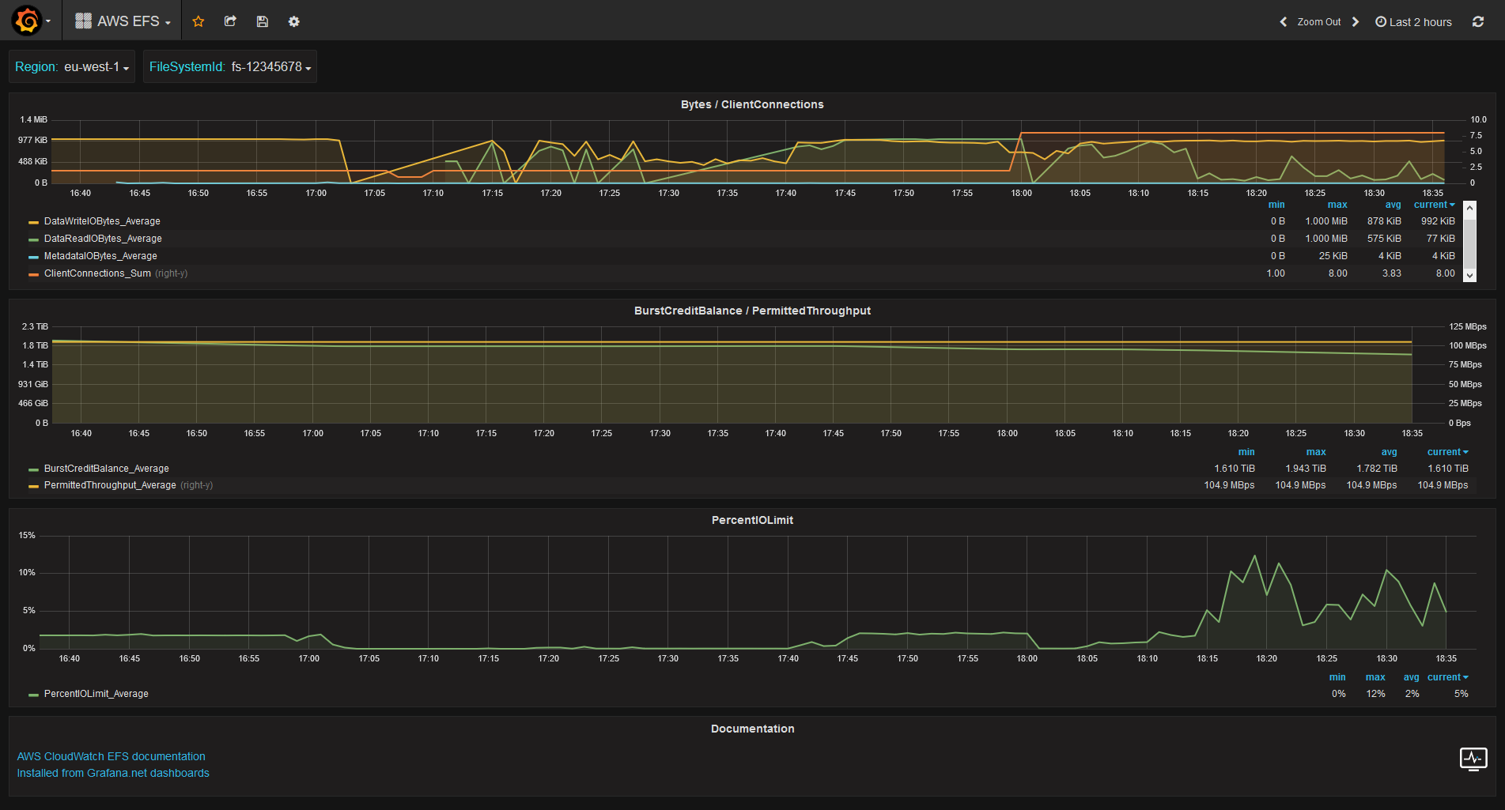Sort BurstCreditBalance legend by min column

click(x=1246, y=452)
